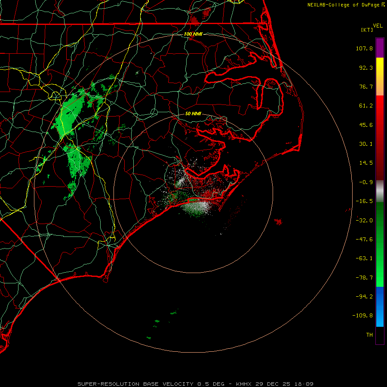387x387 pixels.
Task: Click the -32.0 legend value
Action: point(364,221)
